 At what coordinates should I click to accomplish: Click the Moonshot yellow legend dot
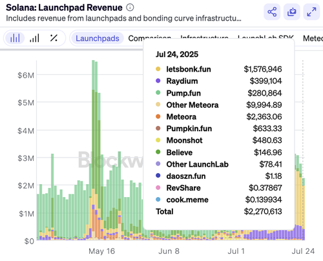158,140
